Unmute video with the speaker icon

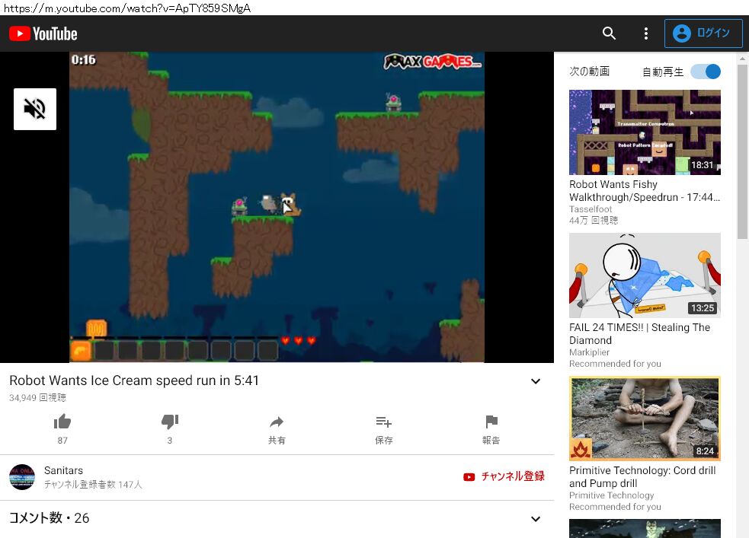pos(35,110)
